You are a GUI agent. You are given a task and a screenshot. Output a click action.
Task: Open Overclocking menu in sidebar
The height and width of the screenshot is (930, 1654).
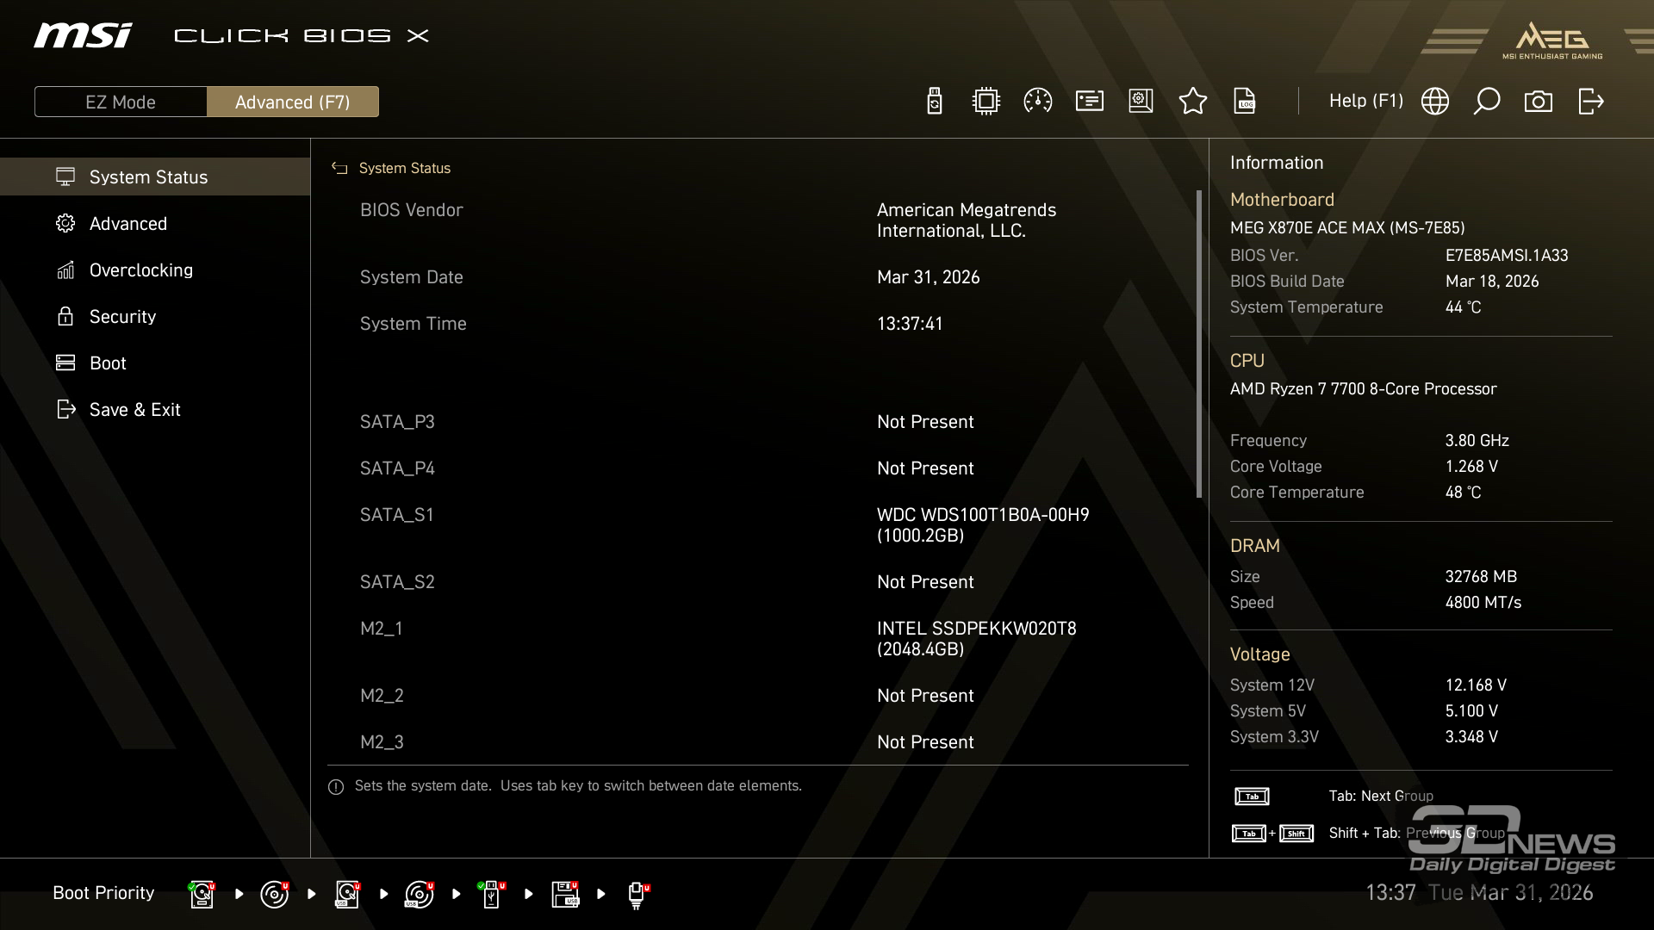coord(140,270)
